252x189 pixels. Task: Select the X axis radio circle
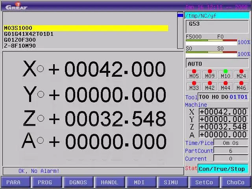point(40,69)
